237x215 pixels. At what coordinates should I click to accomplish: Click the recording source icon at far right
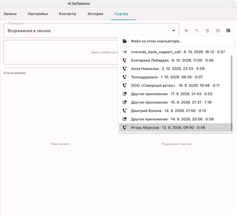[228, 30]
